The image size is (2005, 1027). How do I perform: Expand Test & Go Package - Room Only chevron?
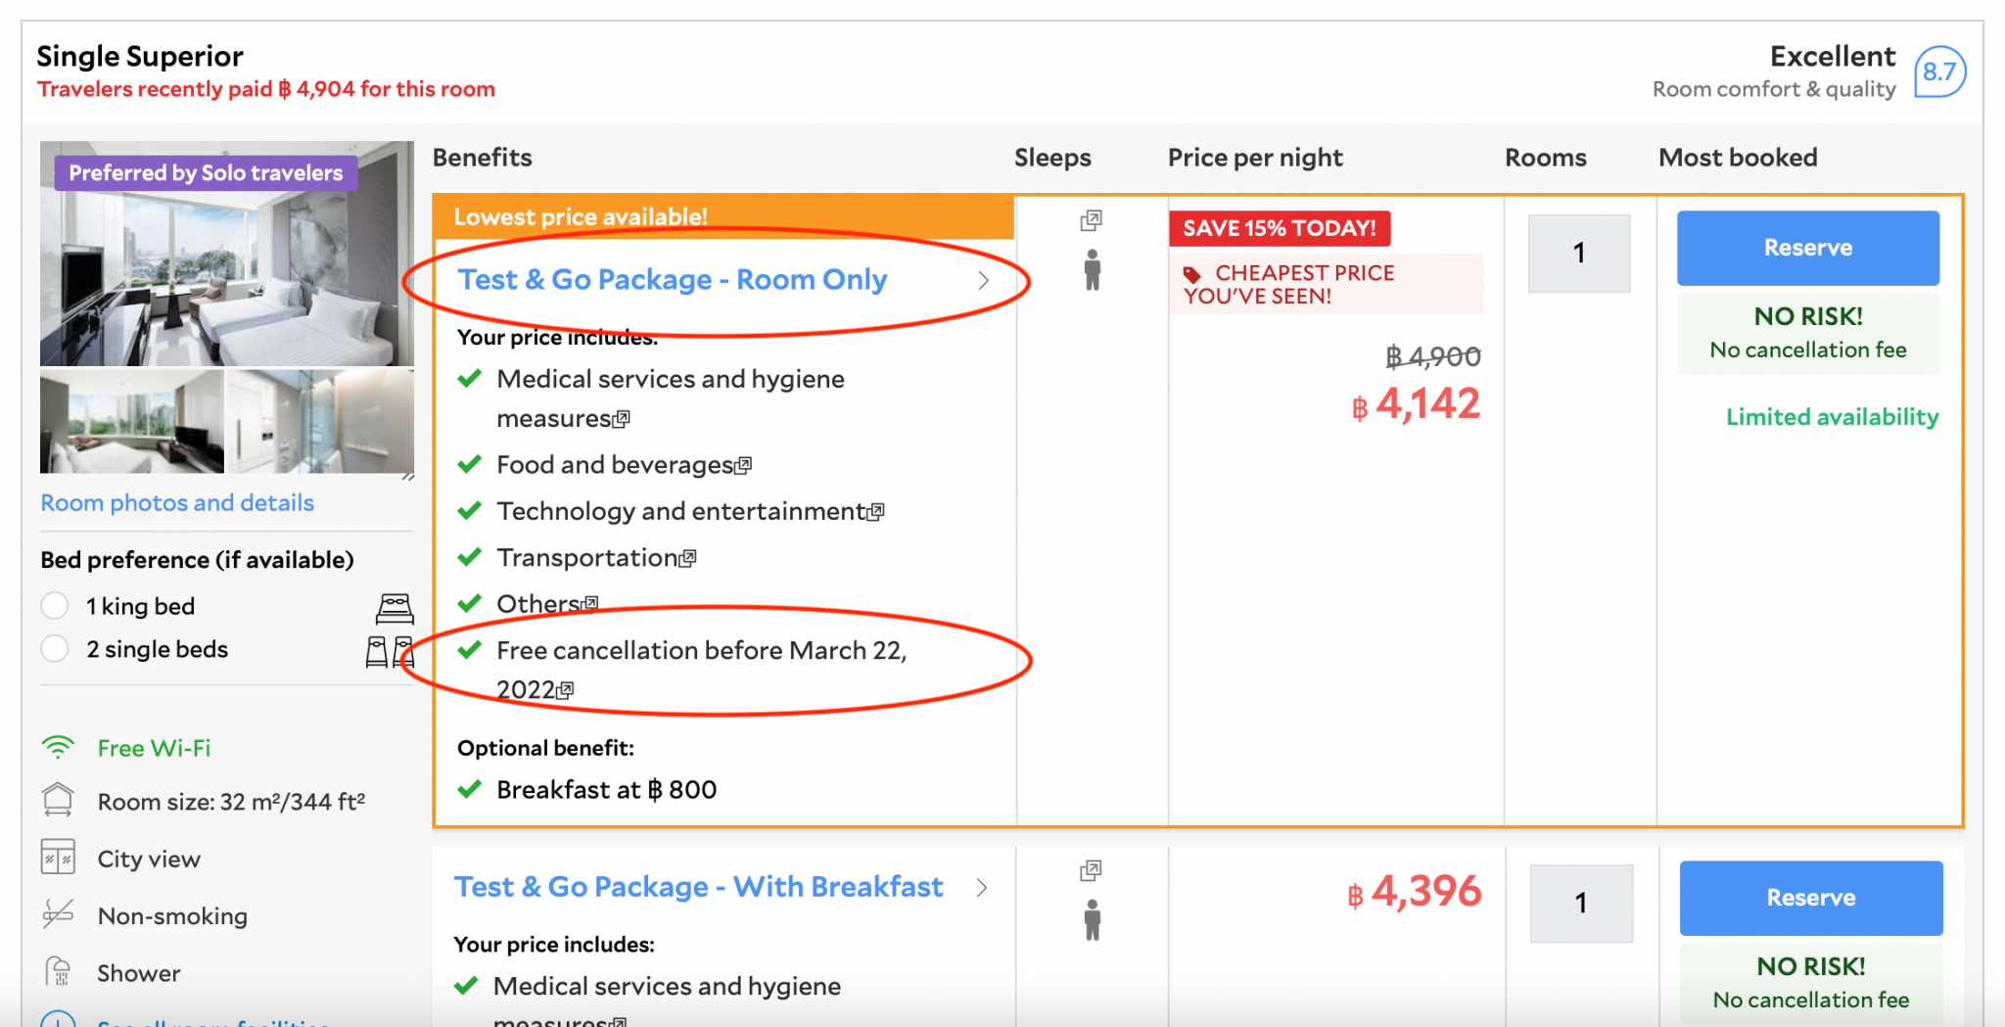click(x=983, y=281)
